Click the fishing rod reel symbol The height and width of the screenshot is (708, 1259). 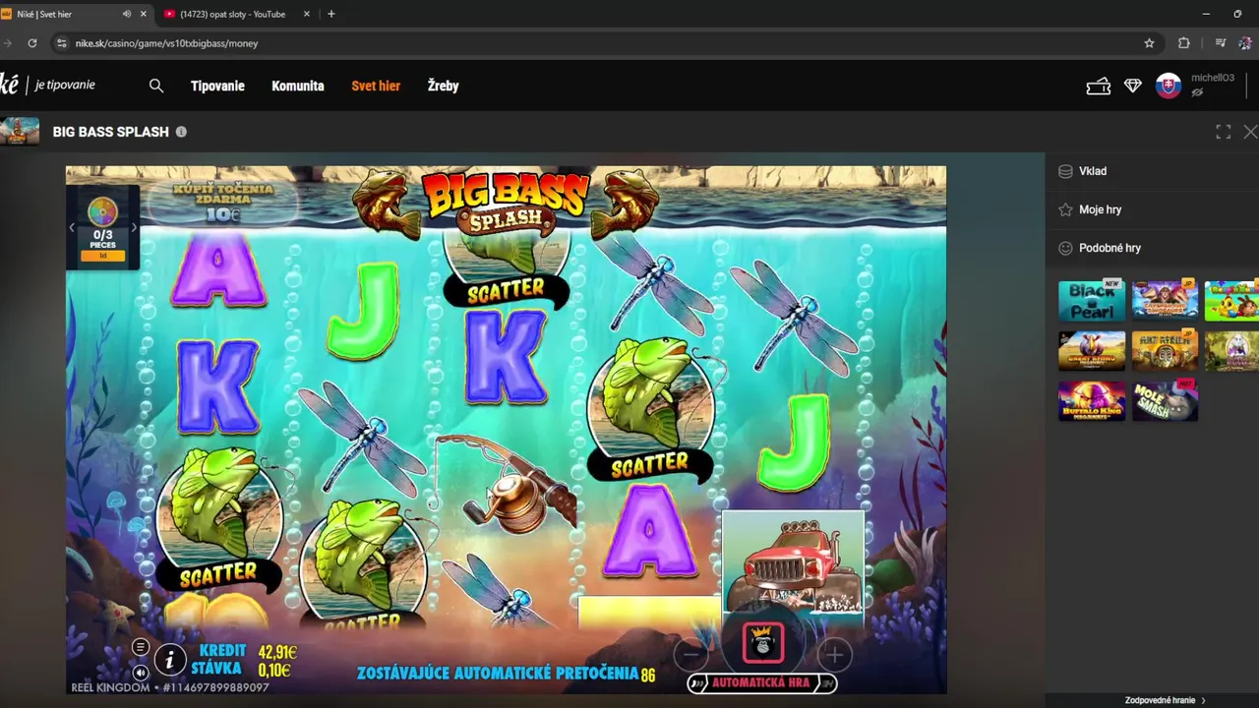click(507, 484)
